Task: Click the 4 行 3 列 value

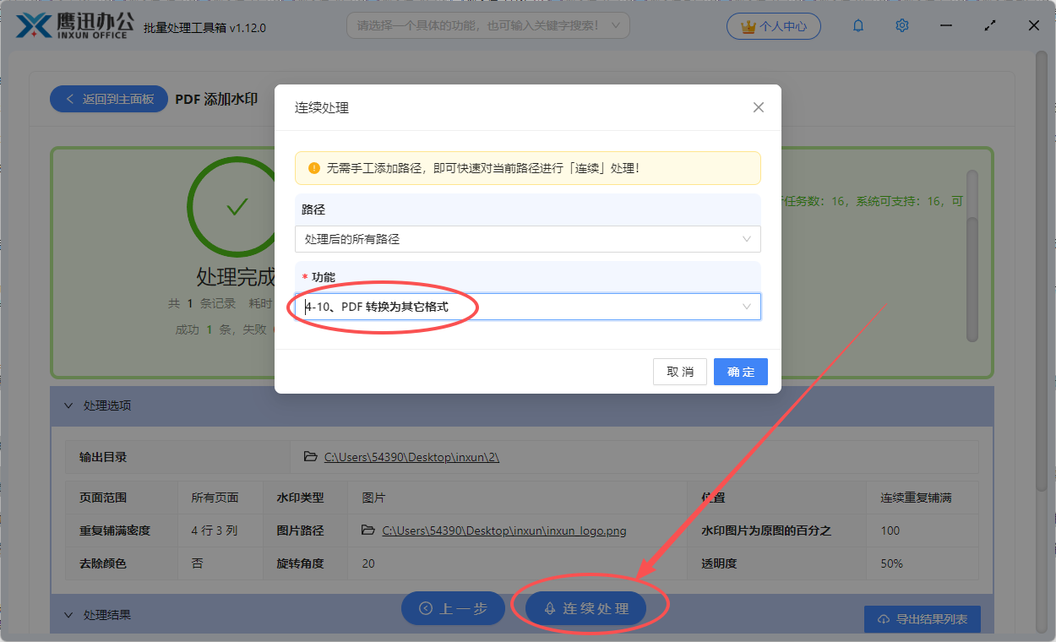Action: [215, 530]
